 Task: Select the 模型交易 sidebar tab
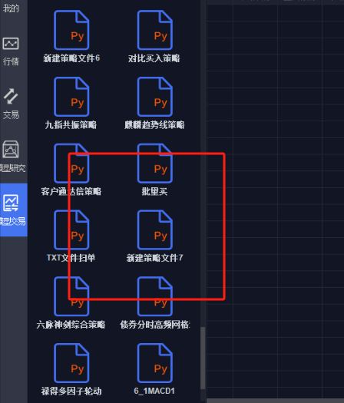coord(14,210)
